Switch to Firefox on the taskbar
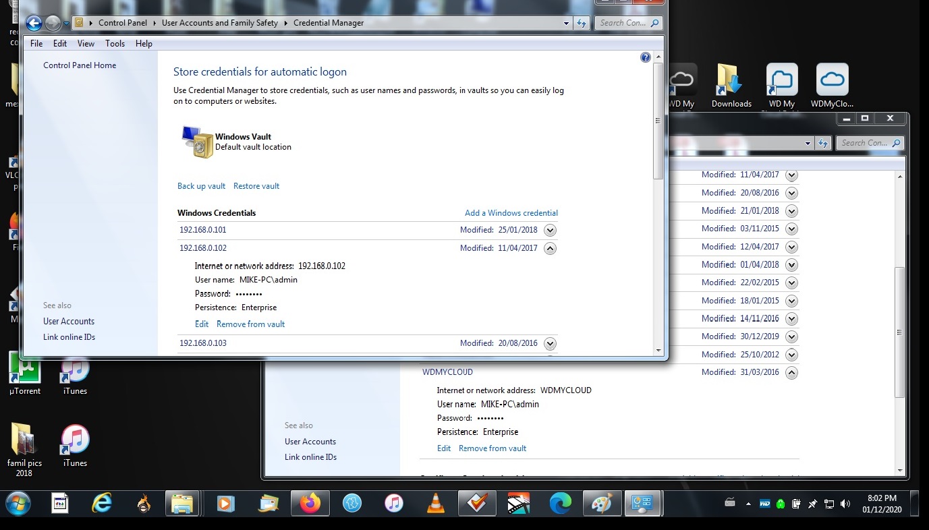Screen dimensions: 929x530 310,503
